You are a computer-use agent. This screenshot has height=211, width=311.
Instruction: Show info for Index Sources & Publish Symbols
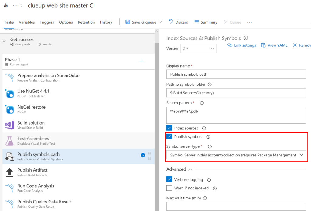[x=245, y=38]
